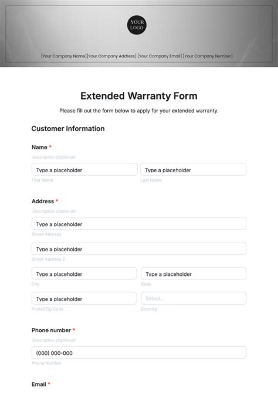The height and width of the screenshot is (393, 278).
Task: Click the Address field description text
Action: click(54, 211)
